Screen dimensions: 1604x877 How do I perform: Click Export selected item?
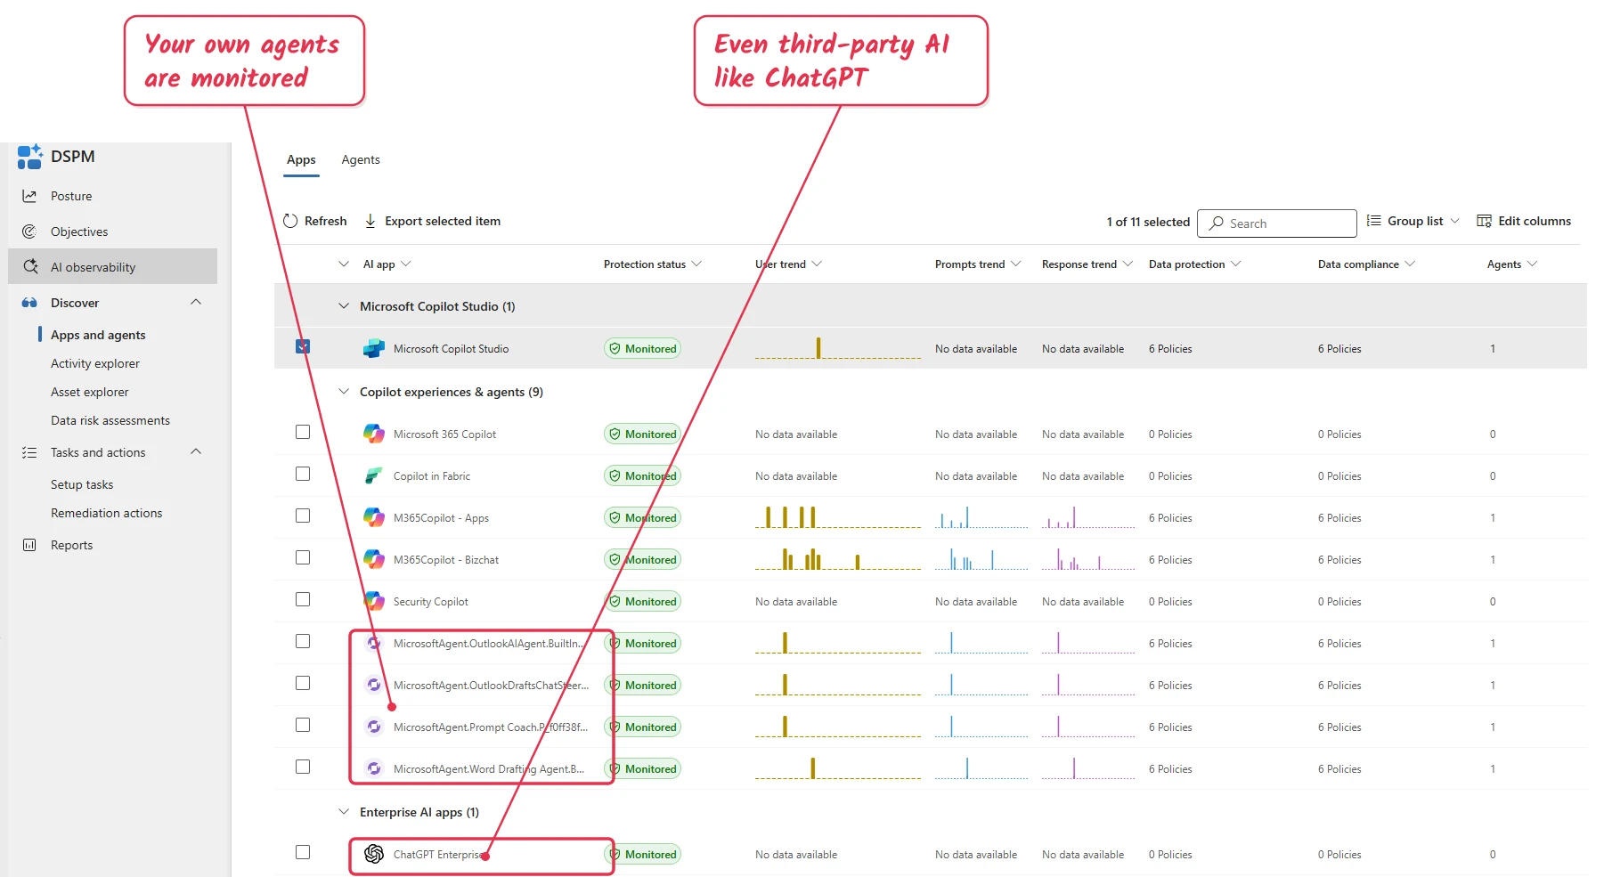tap(433, 221)
